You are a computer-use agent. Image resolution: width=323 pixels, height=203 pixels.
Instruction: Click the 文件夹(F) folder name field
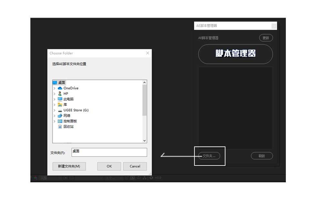(x=109, y=152)
